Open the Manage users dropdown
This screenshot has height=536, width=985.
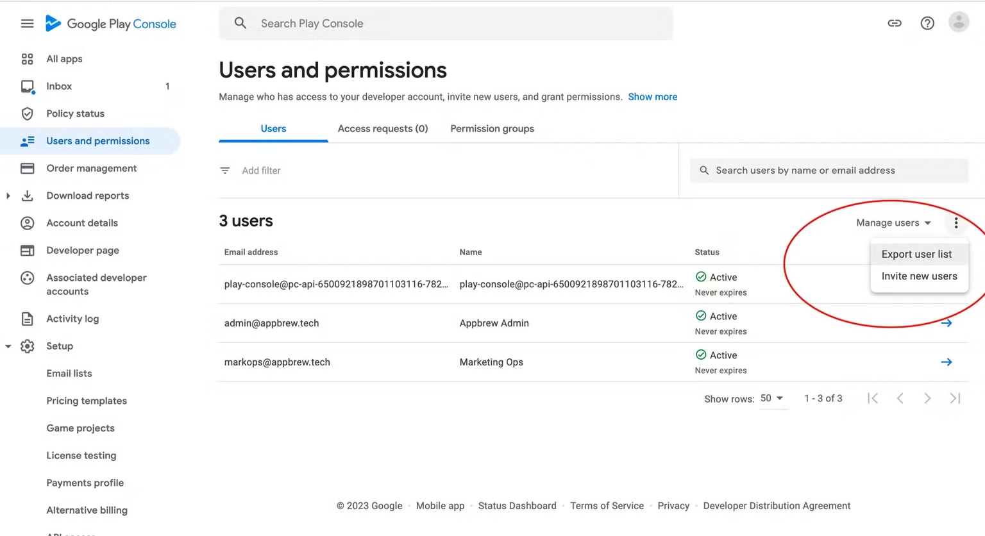click(893, 223)
